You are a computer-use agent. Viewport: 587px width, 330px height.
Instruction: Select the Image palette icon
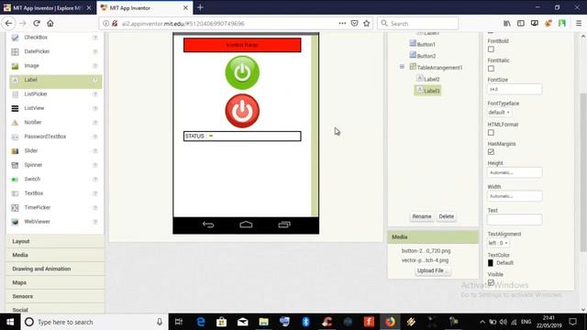tap(15, 66)
